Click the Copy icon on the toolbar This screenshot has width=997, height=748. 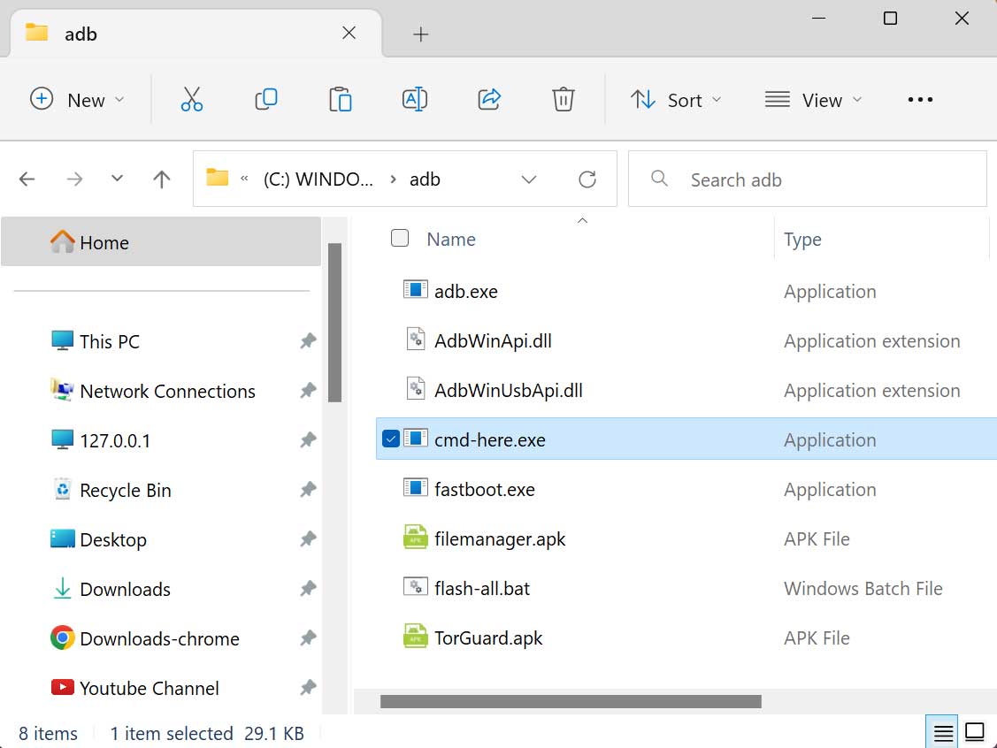266,99
